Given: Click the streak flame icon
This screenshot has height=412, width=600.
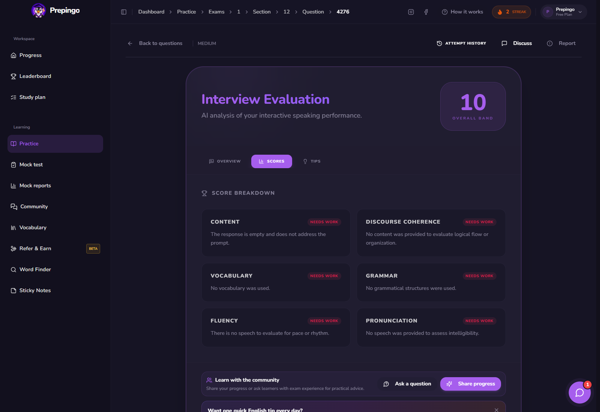Looking at the screenshot, I should (500, 12).
